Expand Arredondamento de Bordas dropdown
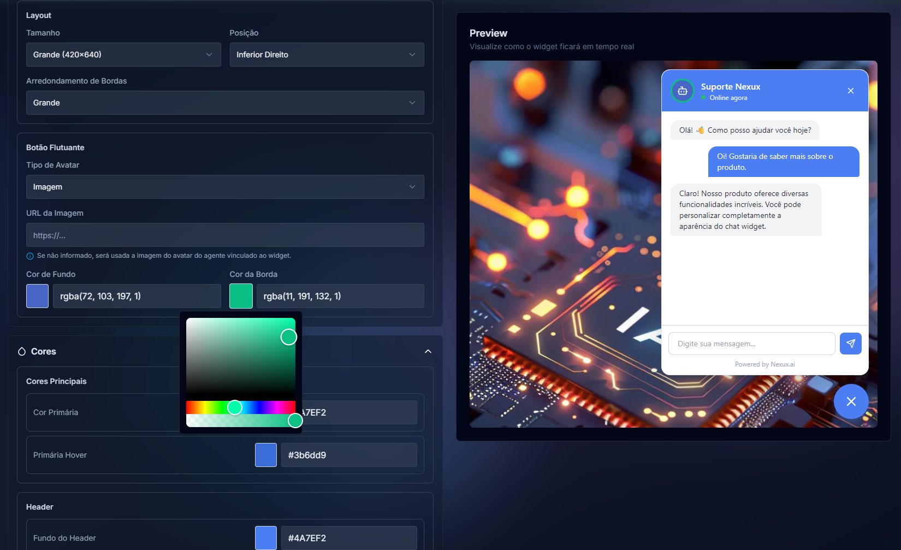This screenshot has height=550, width=901. 225,103
